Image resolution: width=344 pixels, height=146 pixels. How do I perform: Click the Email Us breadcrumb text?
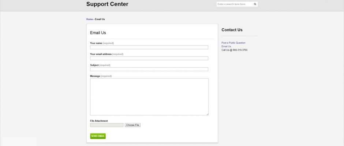100,19
